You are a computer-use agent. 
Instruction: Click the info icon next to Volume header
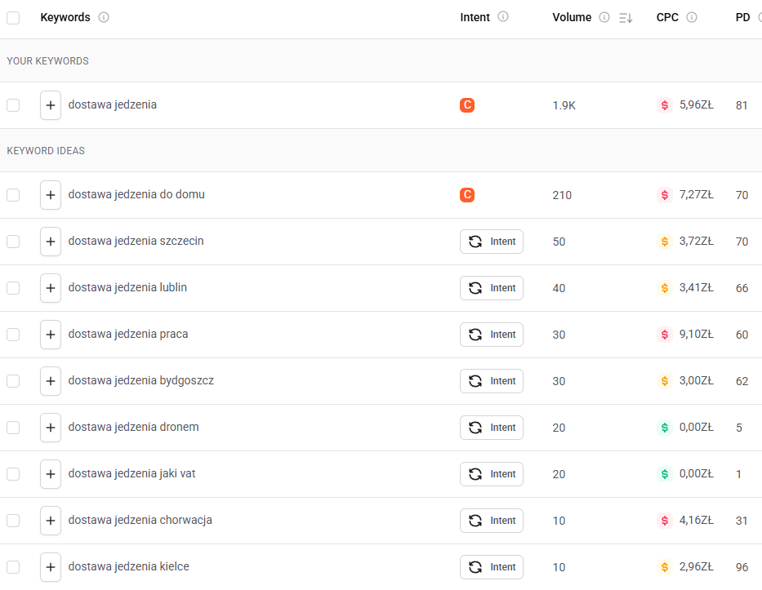604,17
